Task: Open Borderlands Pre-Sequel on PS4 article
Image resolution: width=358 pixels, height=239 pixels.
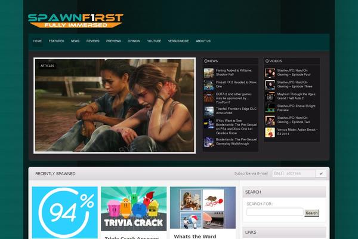Action: (236, 127)
